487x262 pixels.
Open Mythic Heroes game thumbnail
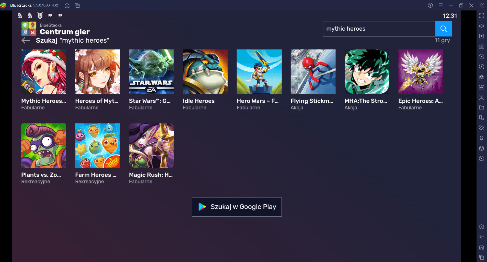click(44, 72)
